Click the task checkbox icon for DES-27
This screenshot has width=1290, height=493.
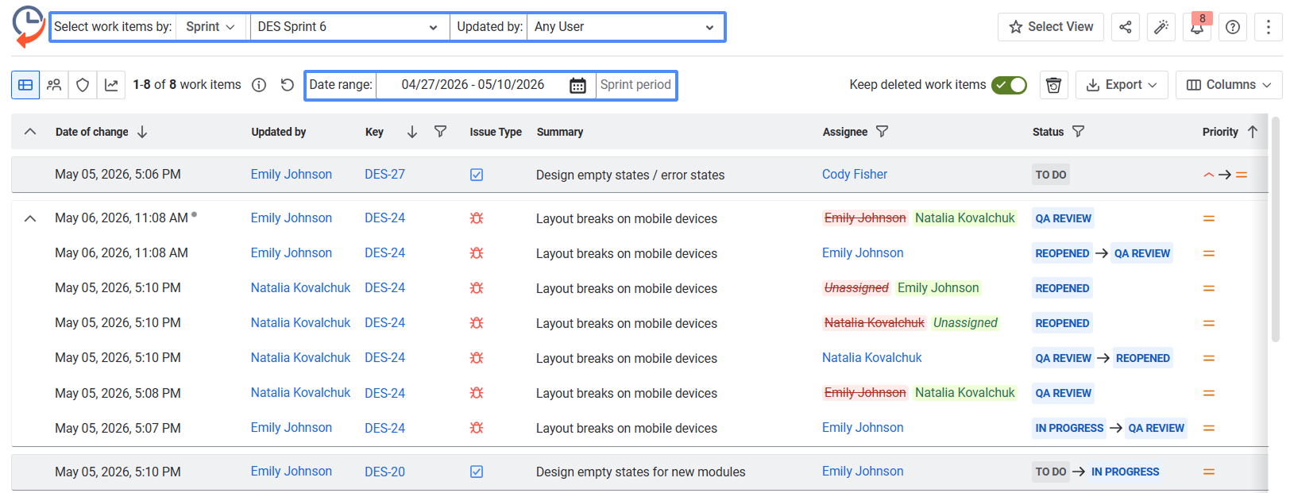tap(477, 175)
